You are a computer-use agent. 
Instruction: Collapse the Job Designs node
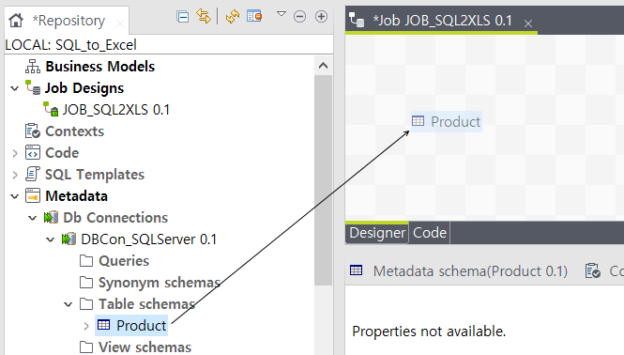click(15, 88)
